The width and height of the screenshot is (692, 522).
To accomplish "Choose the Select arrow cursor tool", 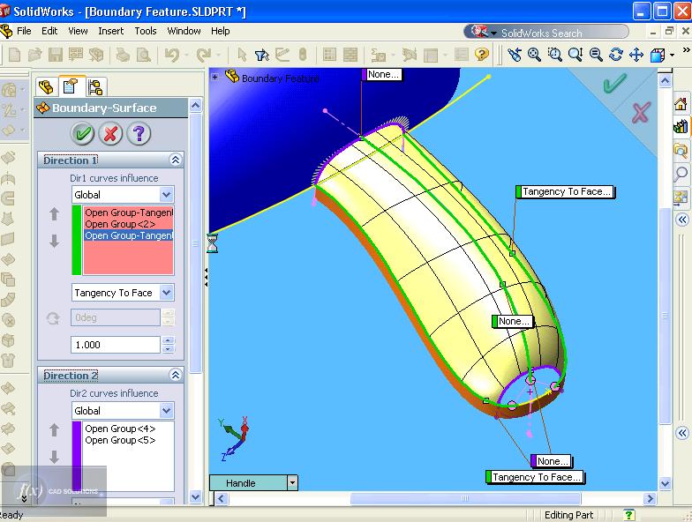I will [x=242, y=55].
